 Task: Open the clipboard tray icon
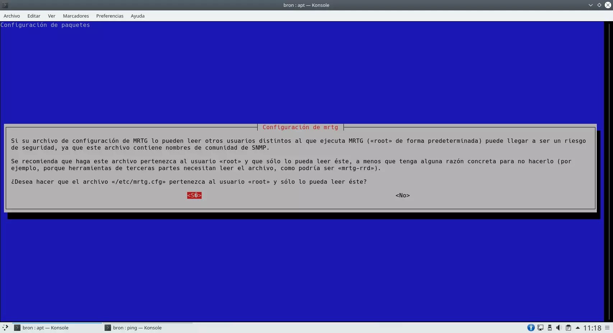click(568, 328)
